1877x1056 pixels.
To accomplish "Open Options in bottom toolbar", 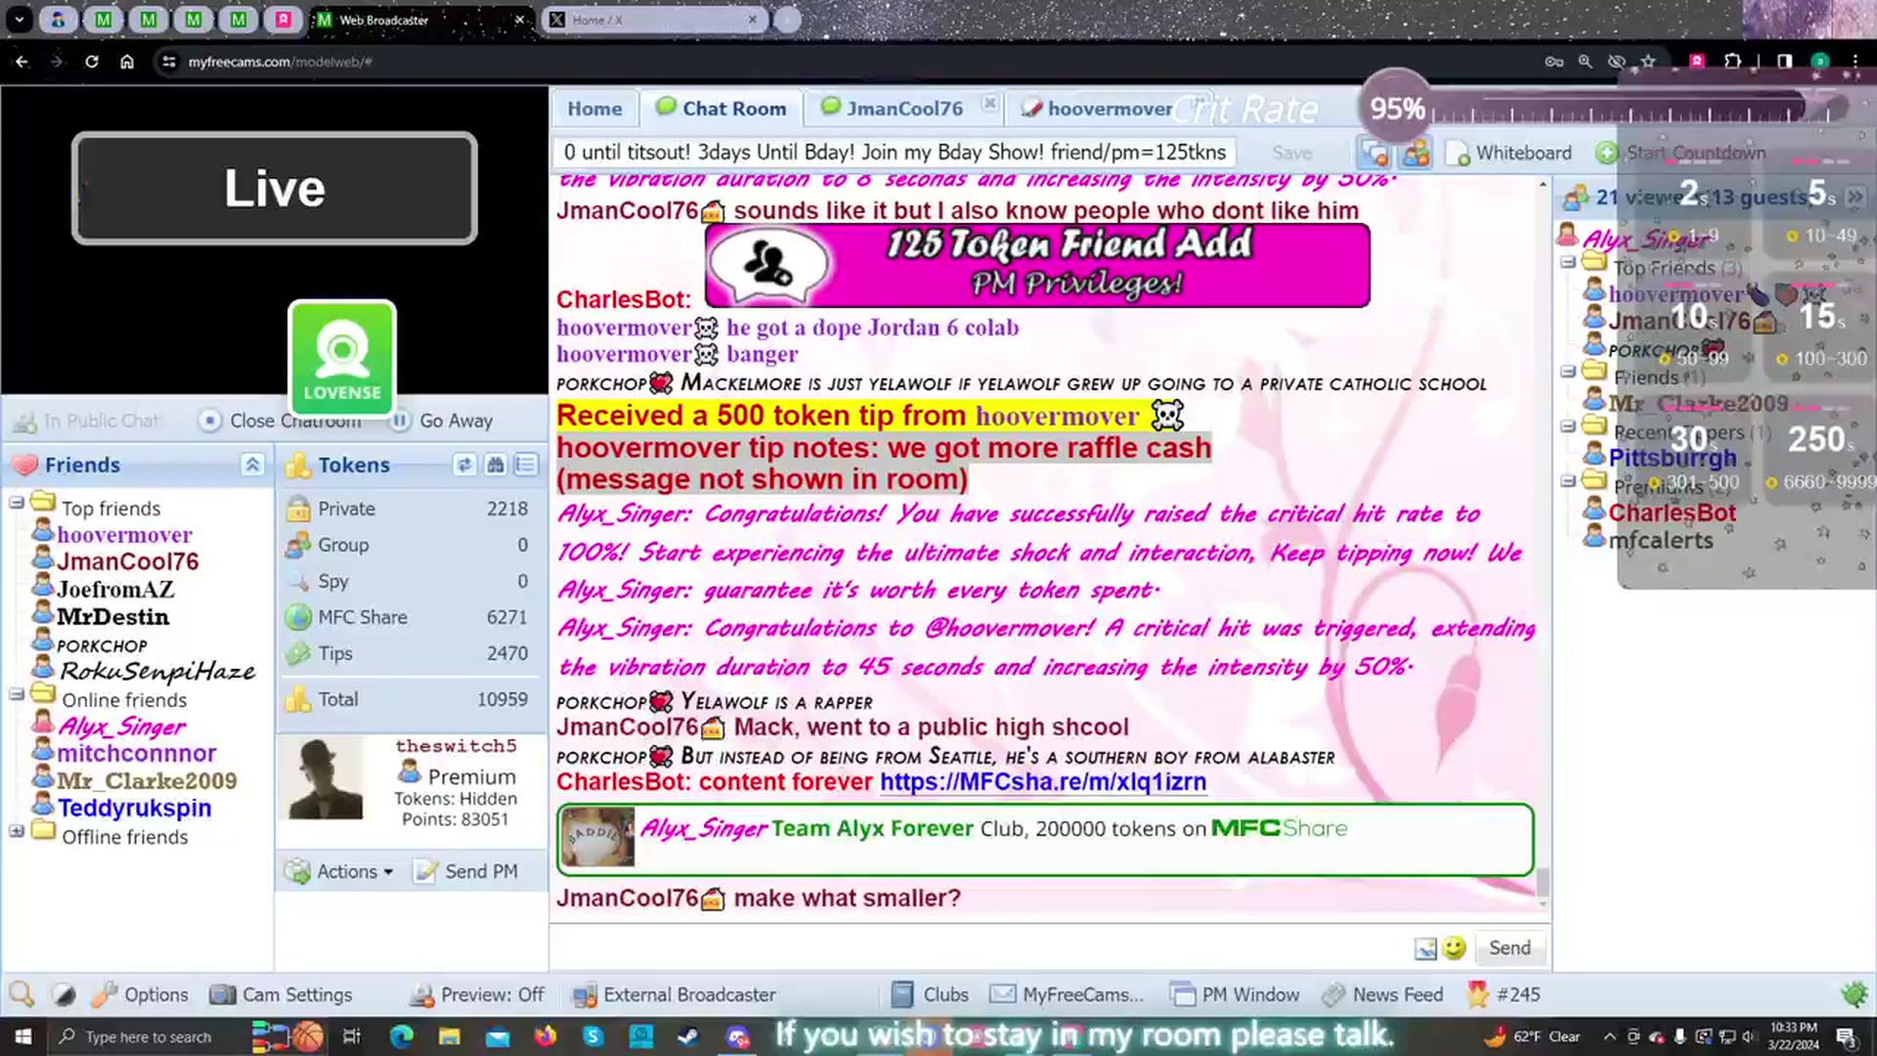I will point(140,994).
